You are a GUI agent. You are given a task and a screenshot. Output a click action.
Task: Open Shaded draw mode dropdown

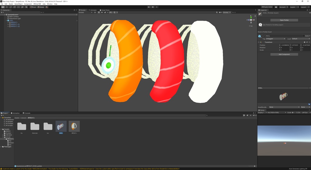85,12
